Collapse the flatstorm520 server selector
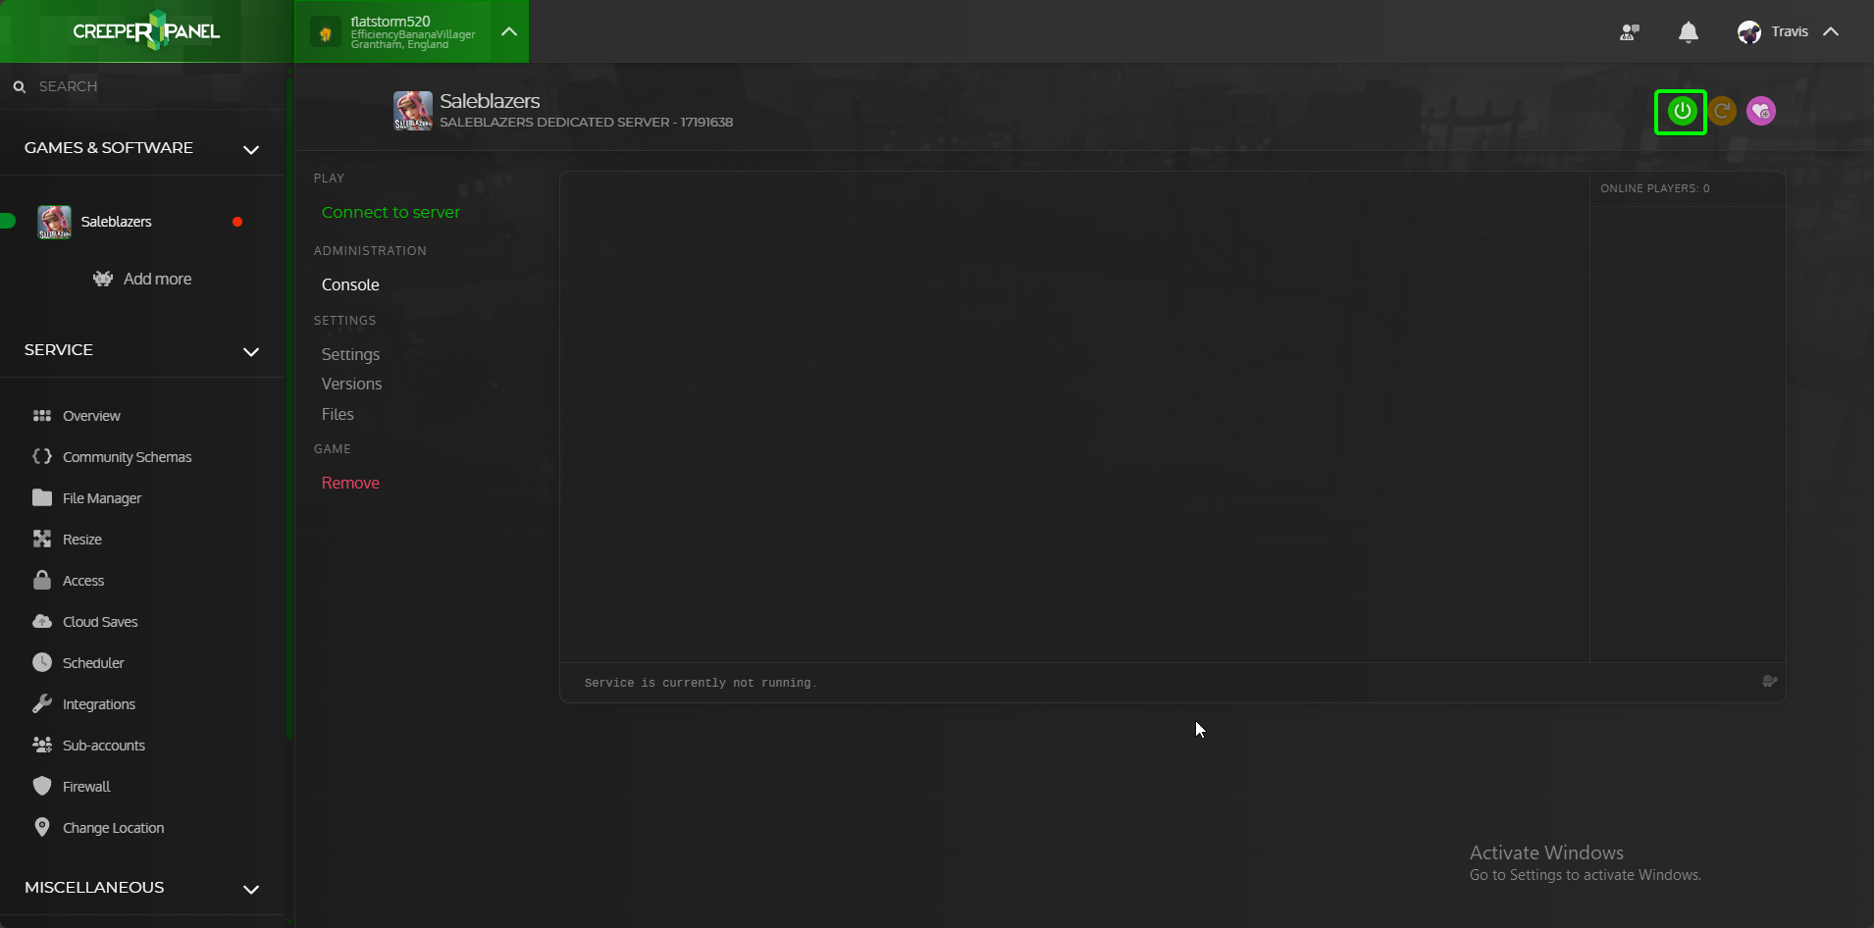The image size is (1874, 928). (509, 31)
